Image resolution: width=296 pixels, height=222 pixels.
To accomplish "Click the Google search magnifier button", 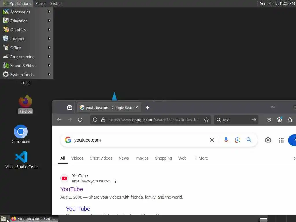I will click(x=249, y=140).
